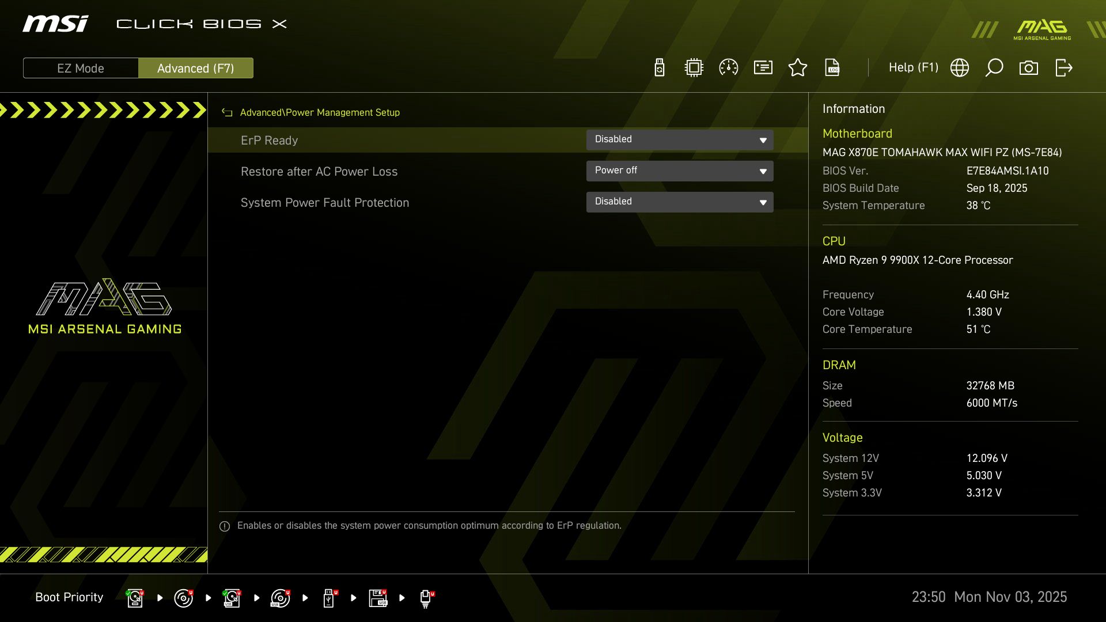Open the BIOS search tool
This screenshot has width=1106, height=622.
pos(994,67)
